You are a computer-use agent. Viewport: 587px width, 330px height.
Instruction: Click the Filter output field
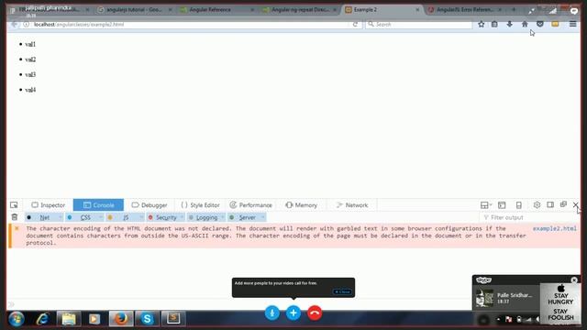point(528,217)
